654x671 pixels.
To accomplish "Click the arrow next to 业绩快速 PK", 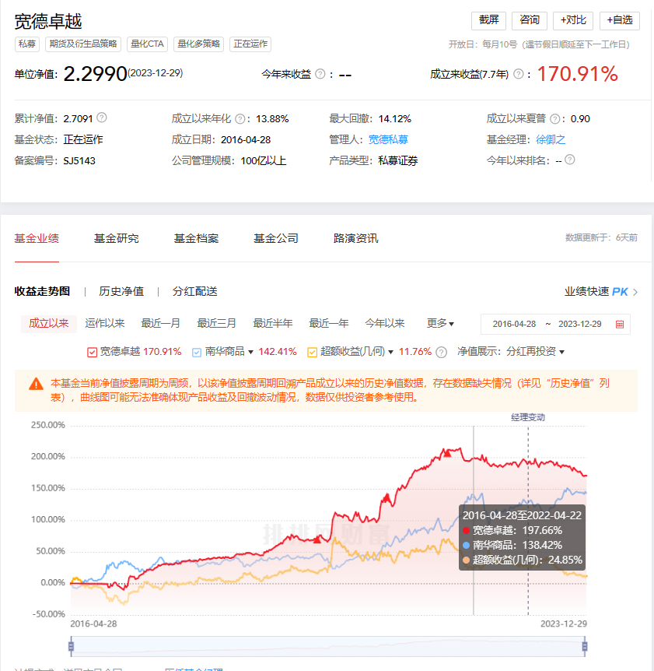I will (x=635, y=292).
